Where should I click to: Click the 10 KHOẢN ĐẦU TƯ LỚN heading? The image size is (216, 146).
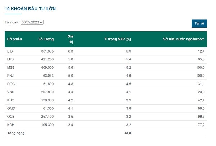point(30,9)
